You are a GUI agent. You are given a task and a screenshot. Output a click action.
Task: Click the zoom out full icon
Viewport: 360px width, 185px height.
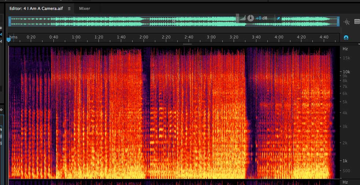[347, 22]
